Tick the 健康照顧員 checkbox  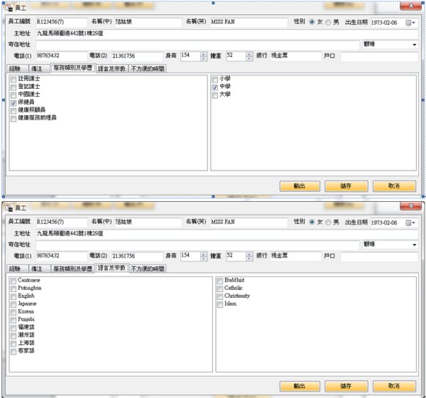(13, 111)
